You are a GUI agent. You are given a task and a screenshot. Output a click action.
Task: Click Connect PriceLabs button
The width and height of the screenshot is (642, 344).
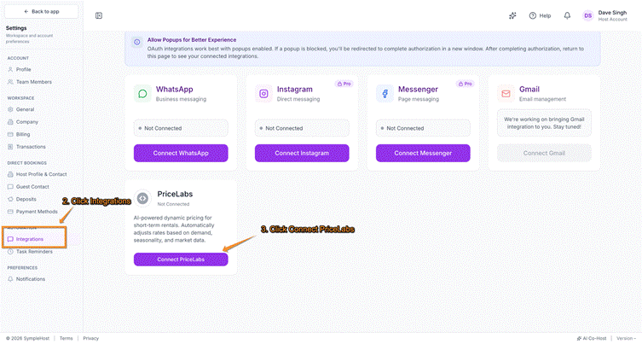(181, 259)
